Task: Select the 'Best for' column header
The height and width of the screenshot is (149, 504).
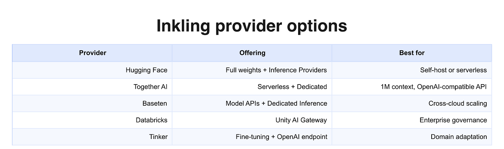Action: point(412,53)
